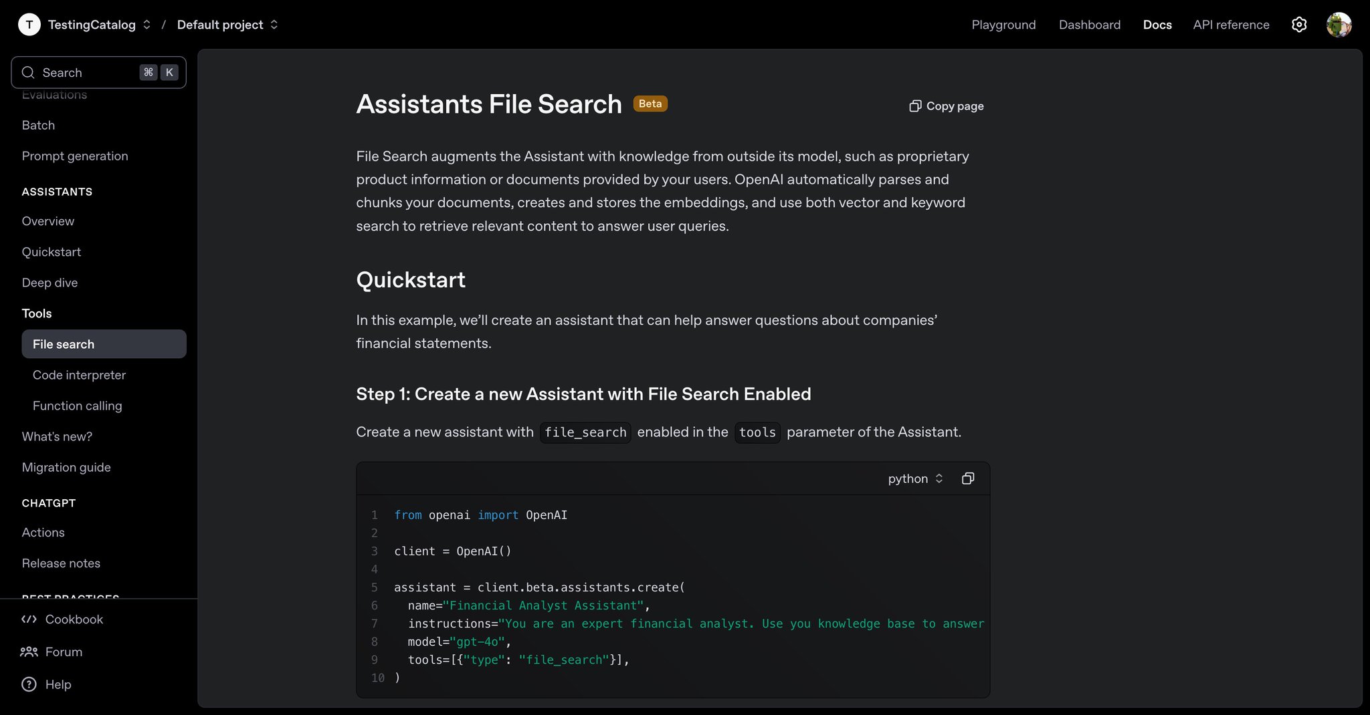The width and height of the screenshot is (1370, 715).
Task: Go to Assistants Overview
Action: 48,221
